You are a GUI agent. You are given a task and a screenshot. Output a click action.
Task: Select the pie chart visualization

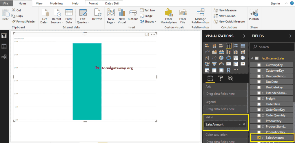[221, 58]
